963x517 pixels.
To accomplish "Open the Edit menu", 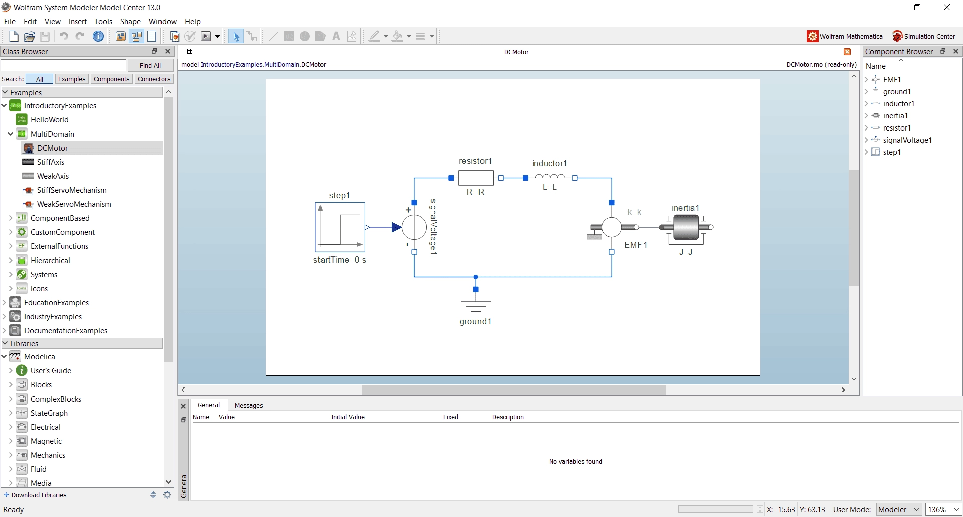I will (30, 21).
